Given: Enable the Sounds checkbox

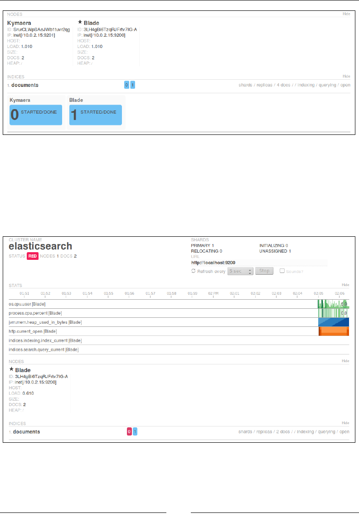Looking at the screenshot, I should [282, 271].
